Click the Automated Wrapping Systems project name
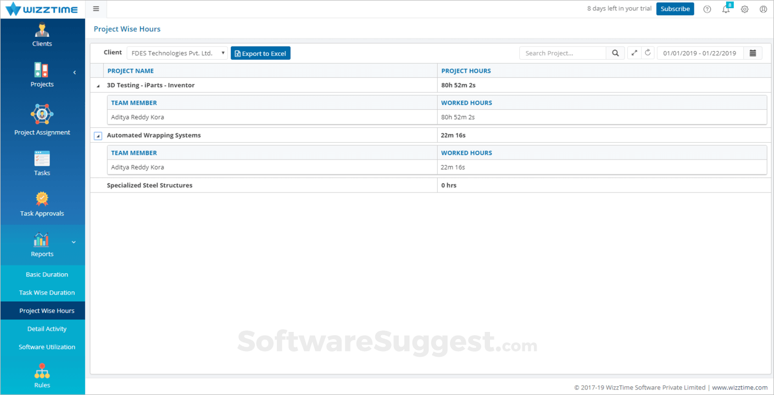774x395 pixels. 154,136
